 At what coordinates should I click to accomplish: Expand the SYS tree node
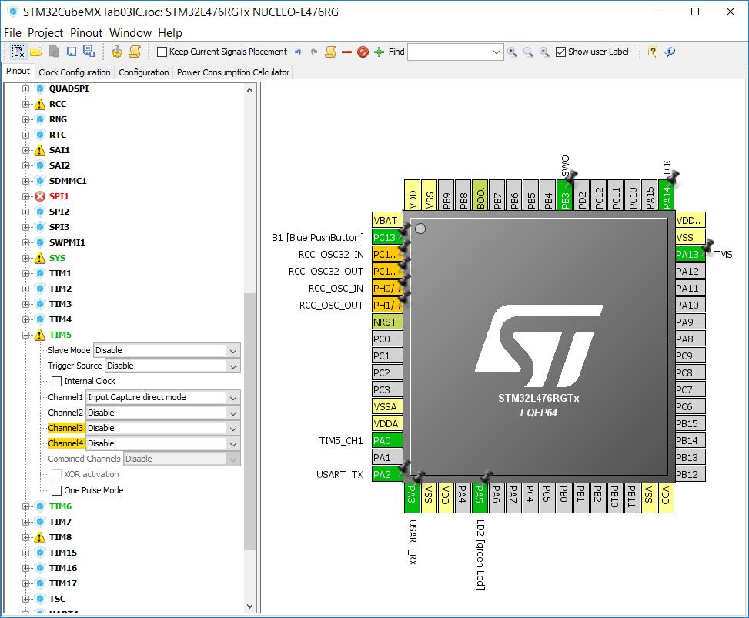[x=26, y=258]
